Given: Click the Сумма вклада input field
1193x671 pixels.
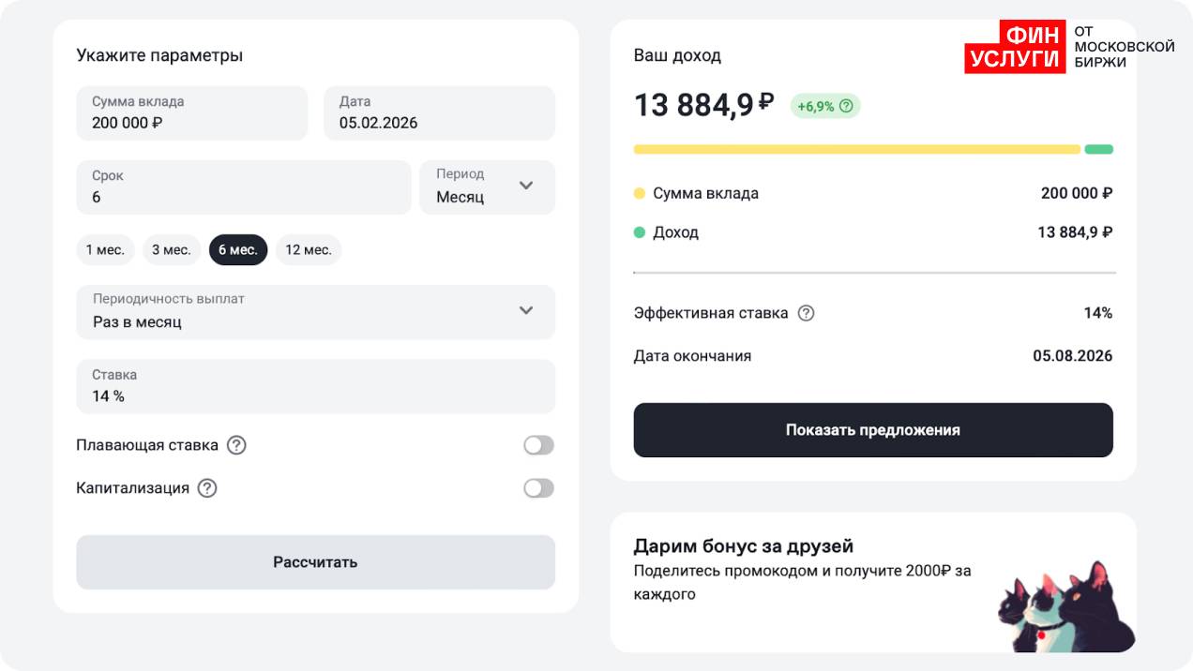Looking at the screenshot, I should (191, 113).
